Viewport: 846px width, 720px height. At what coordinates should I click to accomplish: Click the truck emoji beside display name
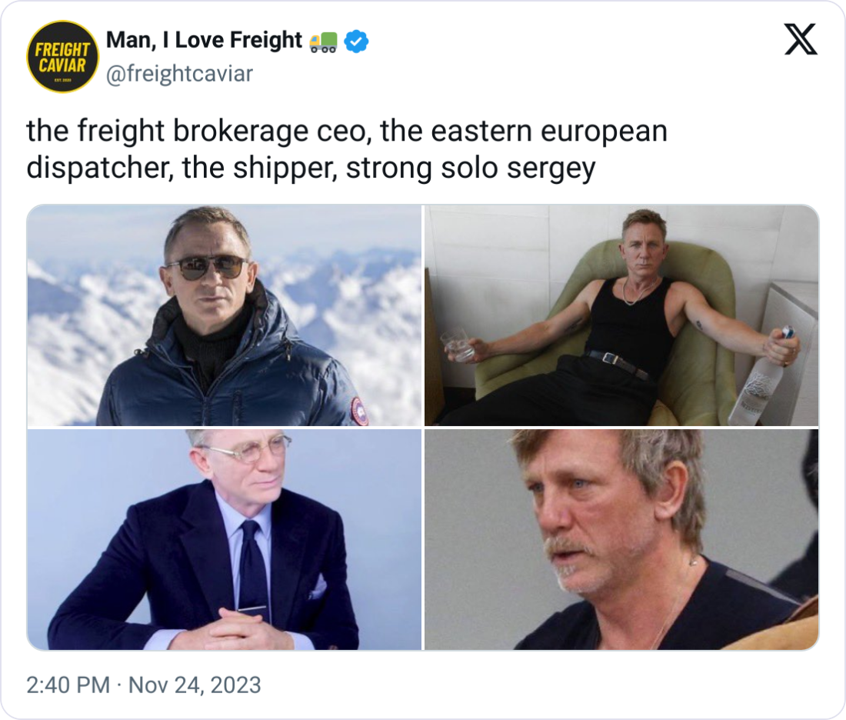click(x=324, y=42)
